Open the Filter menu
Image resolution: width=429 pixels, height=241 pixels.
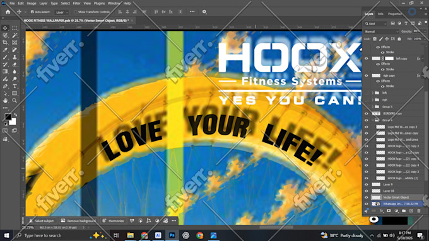click(x=76, y=3)
